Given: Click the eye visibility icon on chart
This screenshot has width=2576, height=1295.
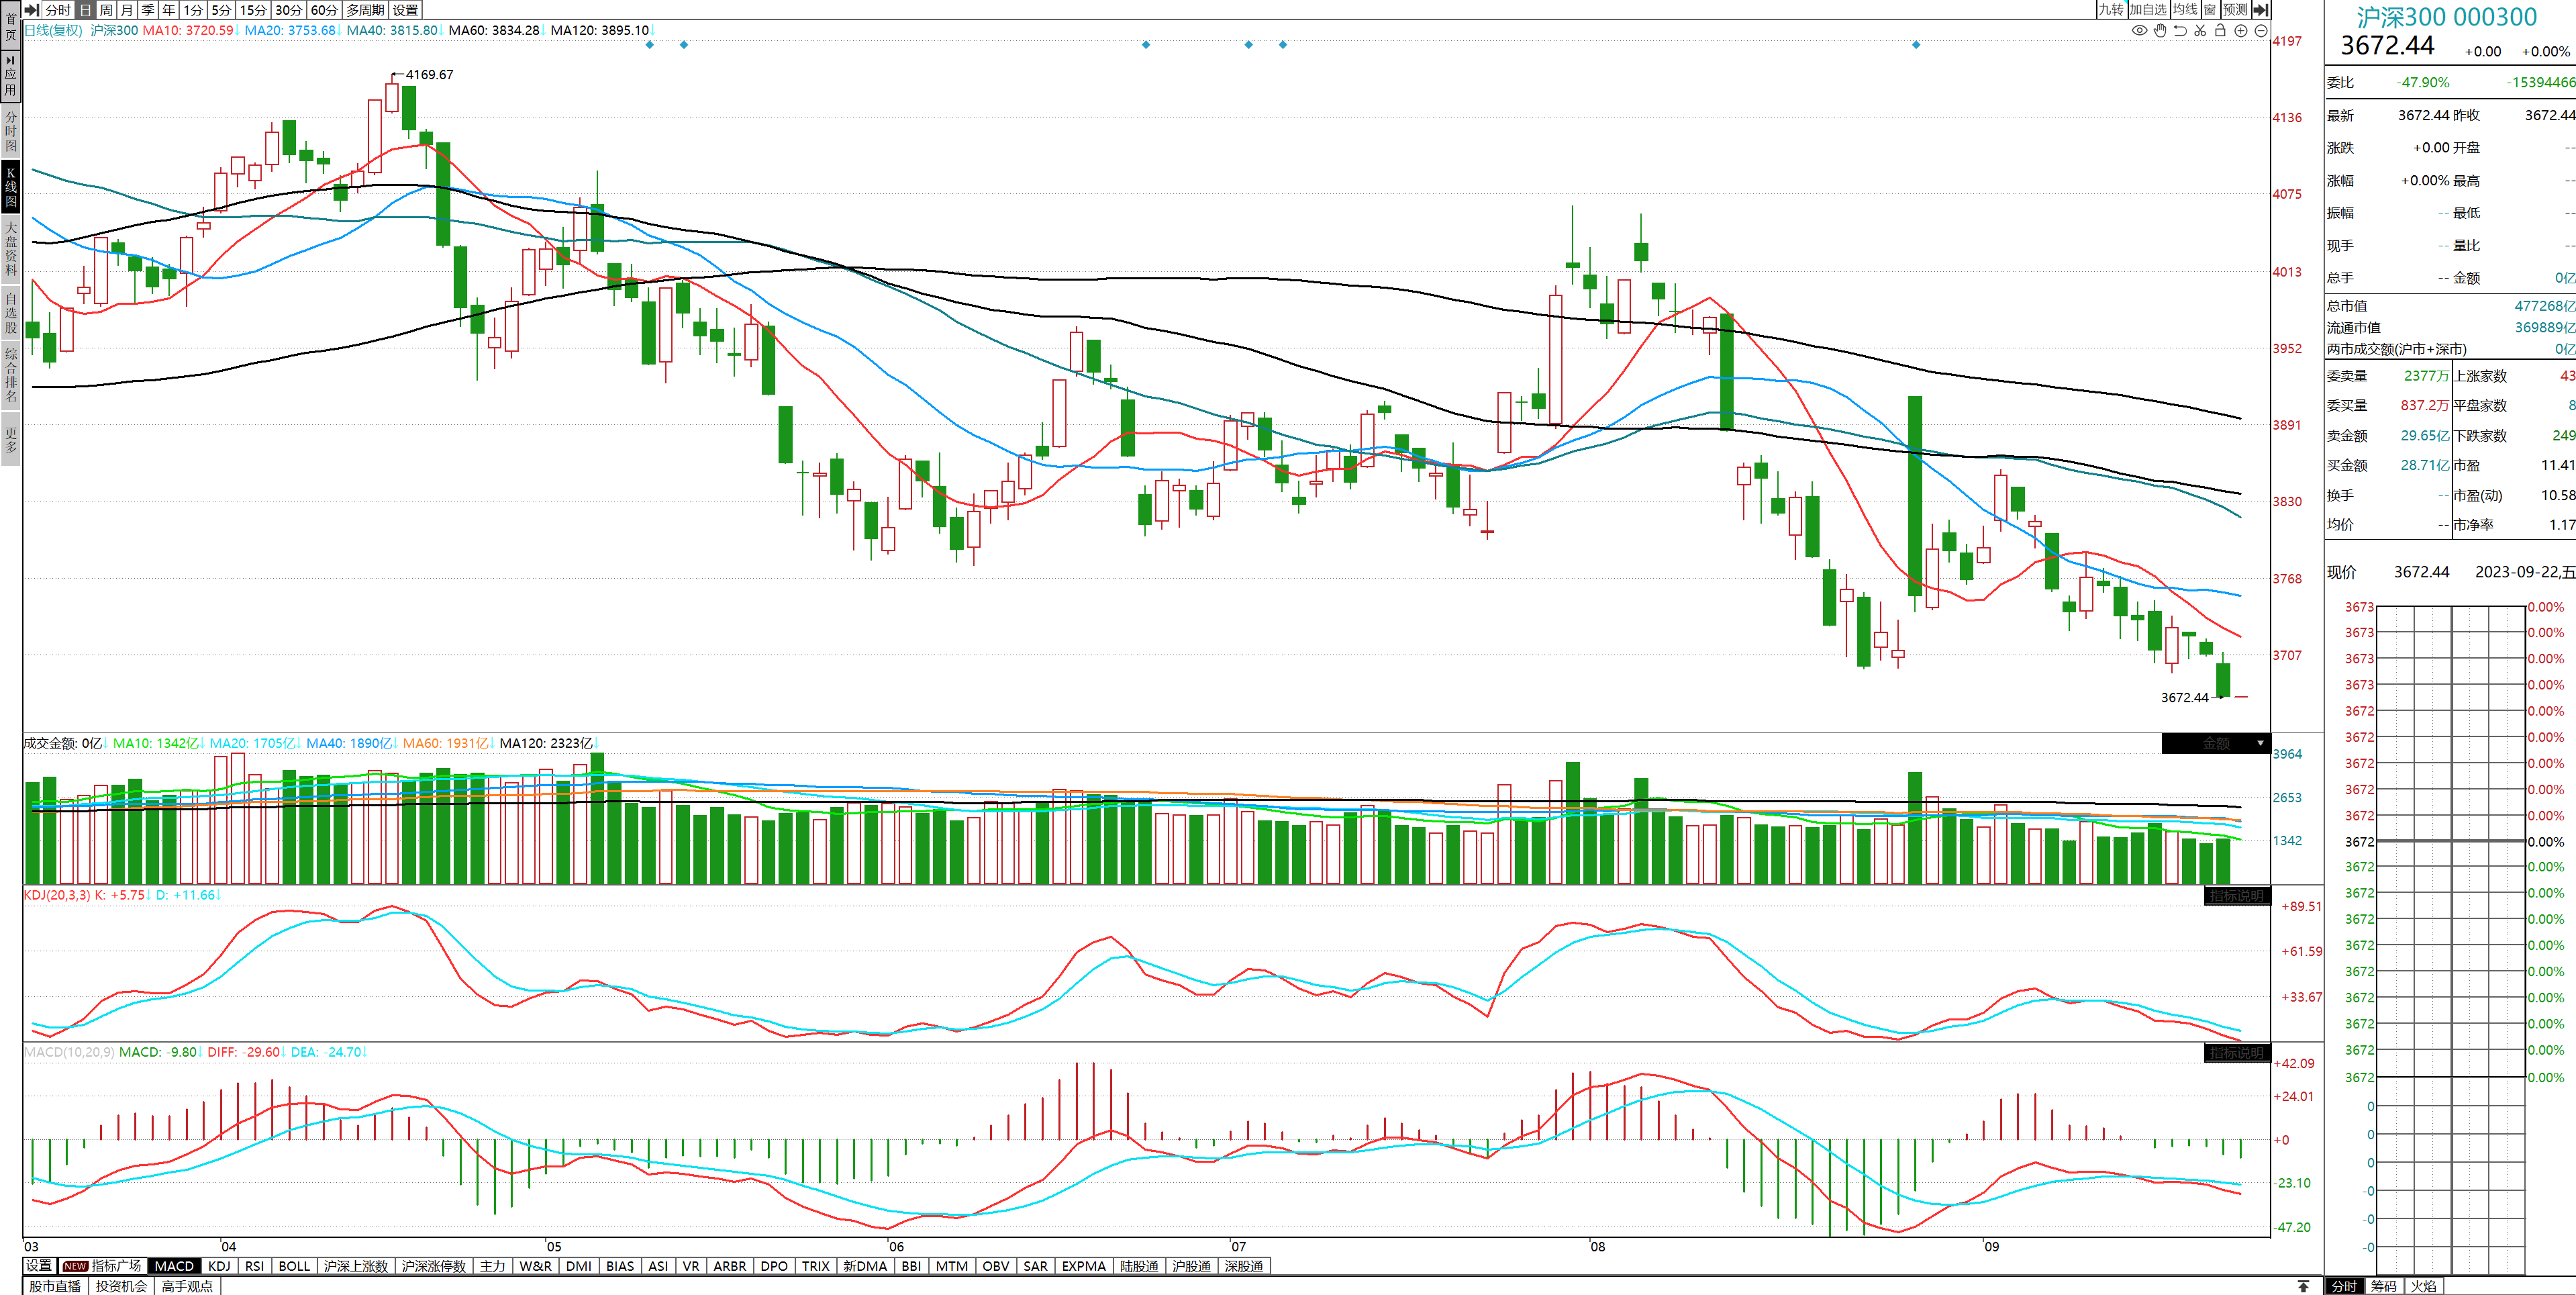Looking at the screenshot, I should [x=2139, y=31].
